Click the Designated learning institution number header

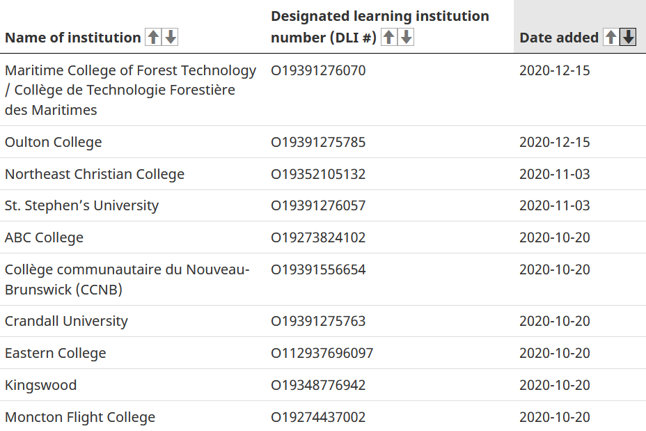(x=379, y=16)
